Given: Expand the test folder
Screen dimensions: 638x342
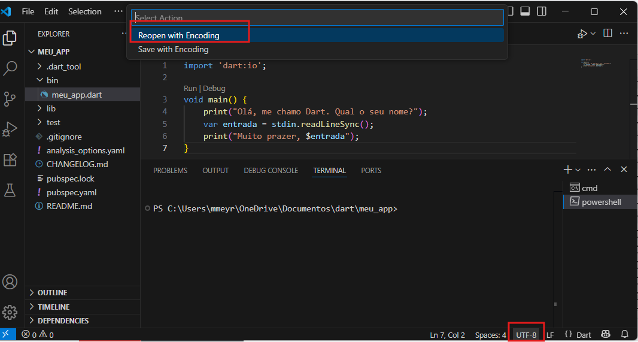Looking at the screenshot, I should pos(40,122).
